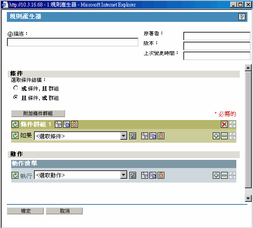Cut the 執行 action with the scissors icon

(x=145, y=175)
